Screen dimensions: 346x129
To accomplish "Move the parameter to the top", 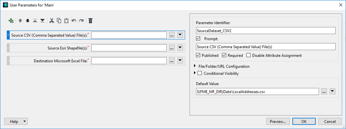I will 35,21.
